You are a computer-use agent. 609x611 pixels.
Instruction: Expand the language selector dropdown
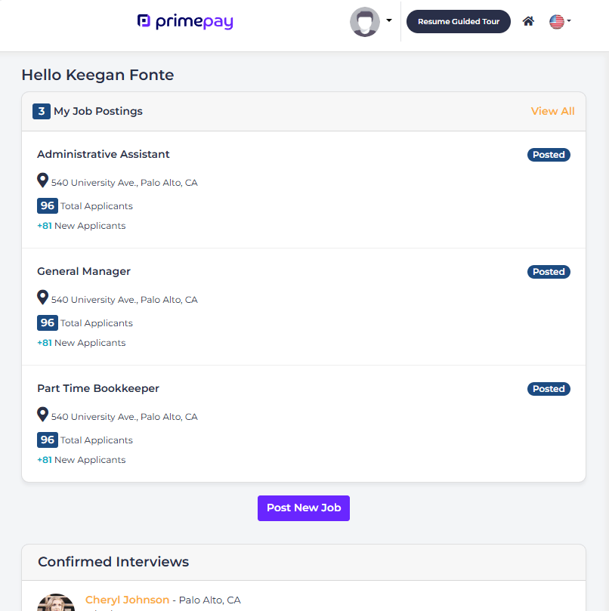(x=568, y=22)
